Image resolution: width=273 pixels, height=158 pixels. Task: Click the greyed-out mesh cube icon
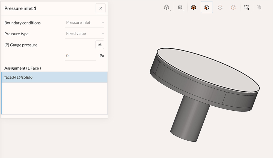[x=259, y=7]
